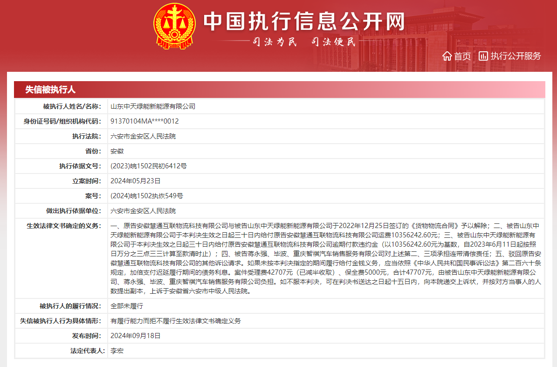Image resolution: width=557 pixels, height=367 pixels.
Task: Click the 中国执行信息公开网 site title
Action: 304,21
